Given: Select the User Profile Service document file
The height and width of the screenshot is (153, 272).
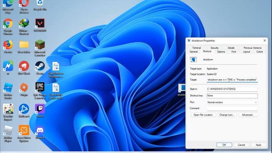Looking at the screenshot, I should [56, 91].
